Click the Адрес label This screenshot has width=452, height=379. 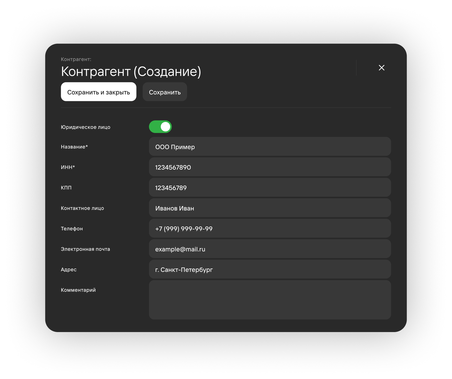(x=69, y=270)
